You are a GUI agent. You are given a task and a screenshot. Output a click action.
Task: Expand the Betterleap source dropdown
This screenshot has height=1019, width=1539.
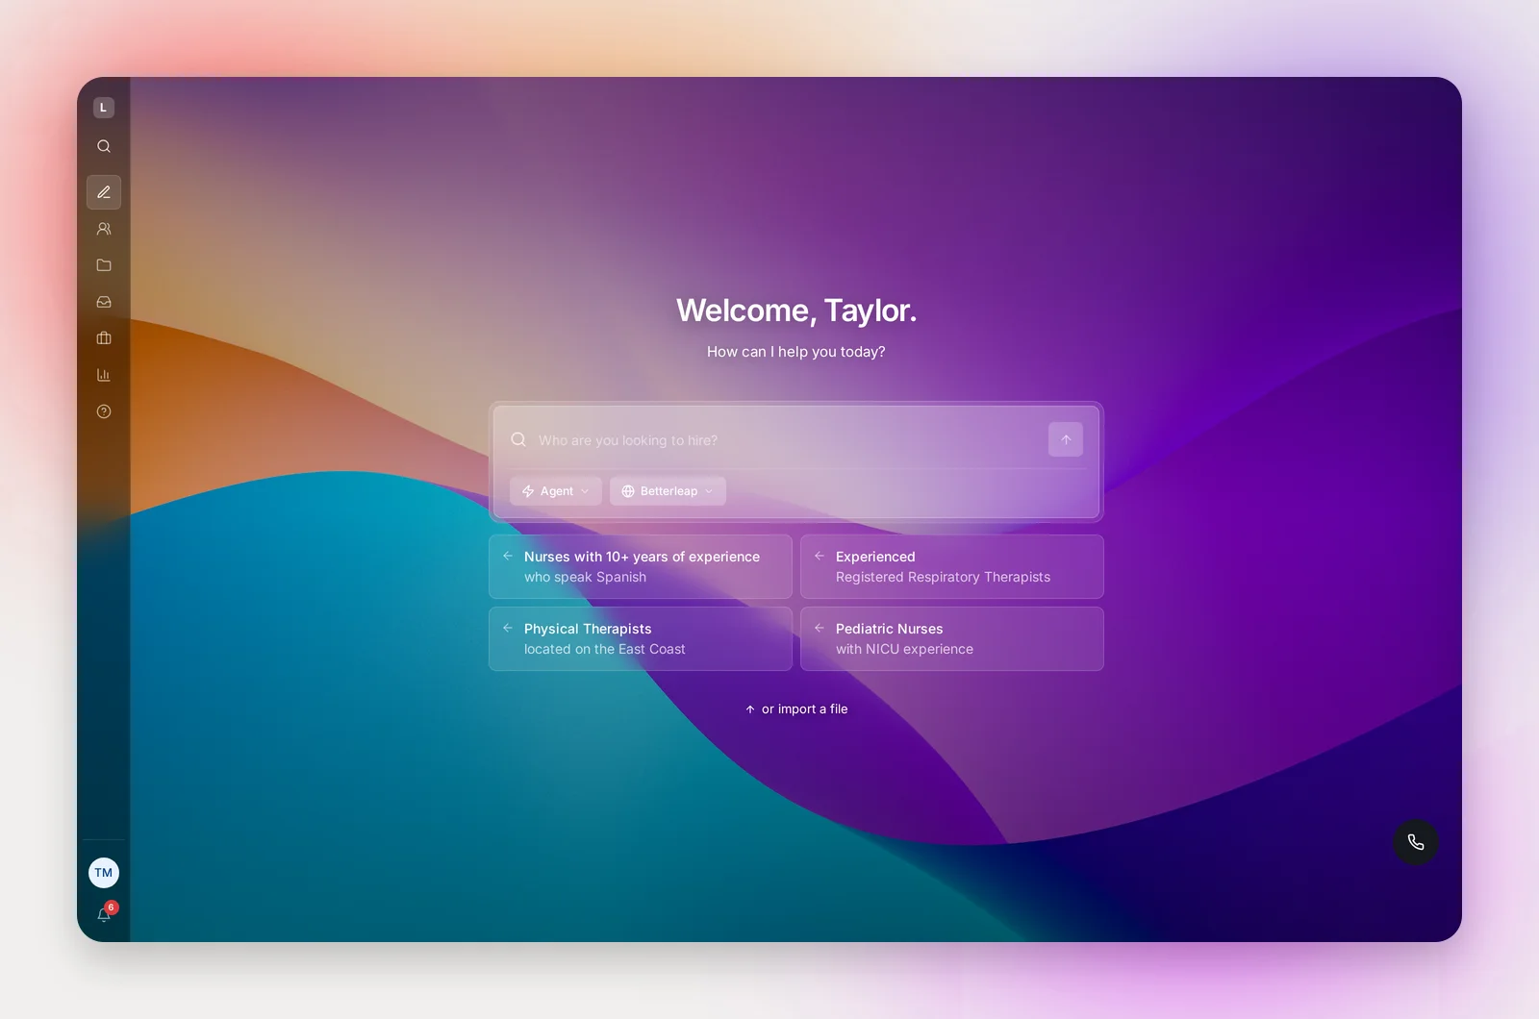[x=668, y=491]
